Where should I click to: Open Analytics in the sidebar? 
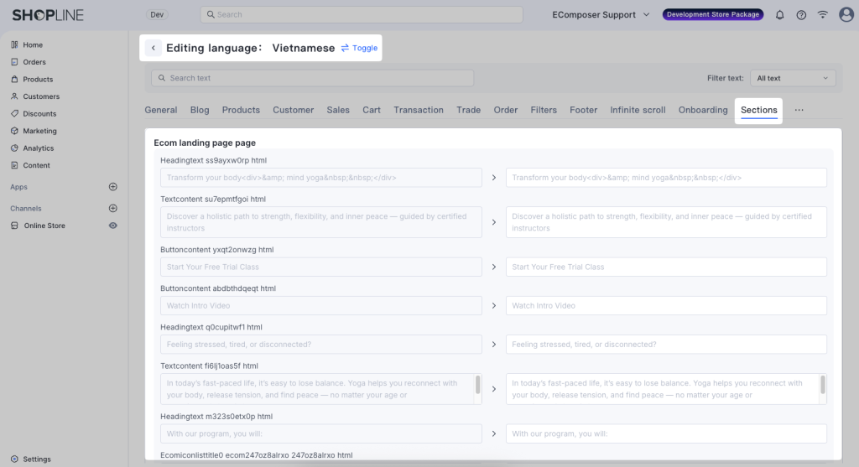(38, 148)
